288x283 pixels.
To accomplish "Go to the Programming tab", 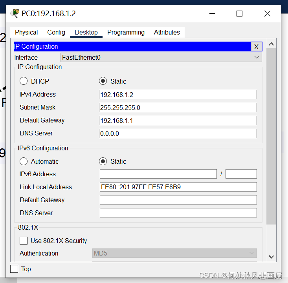I will click(x=126, y=32).
